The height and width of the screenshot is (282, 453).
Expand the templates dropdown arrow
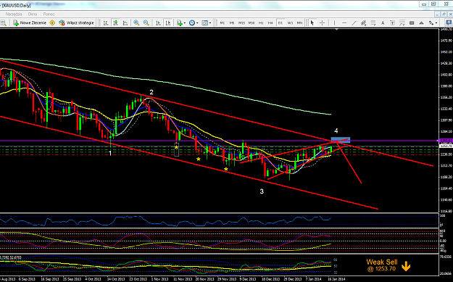[x=210, y=22]
